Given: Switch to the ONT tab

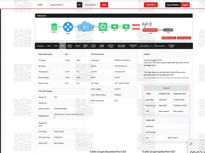Looking at the screenshot, I should [49, 46].
